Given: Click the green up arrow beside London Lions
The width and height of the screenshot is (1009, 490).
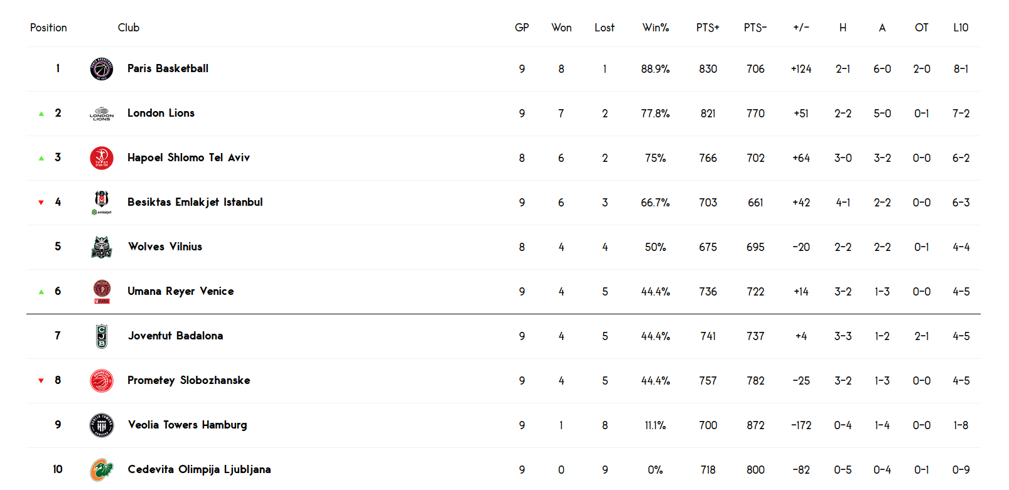Looking at the screenshot, I should tap(41, 114).
